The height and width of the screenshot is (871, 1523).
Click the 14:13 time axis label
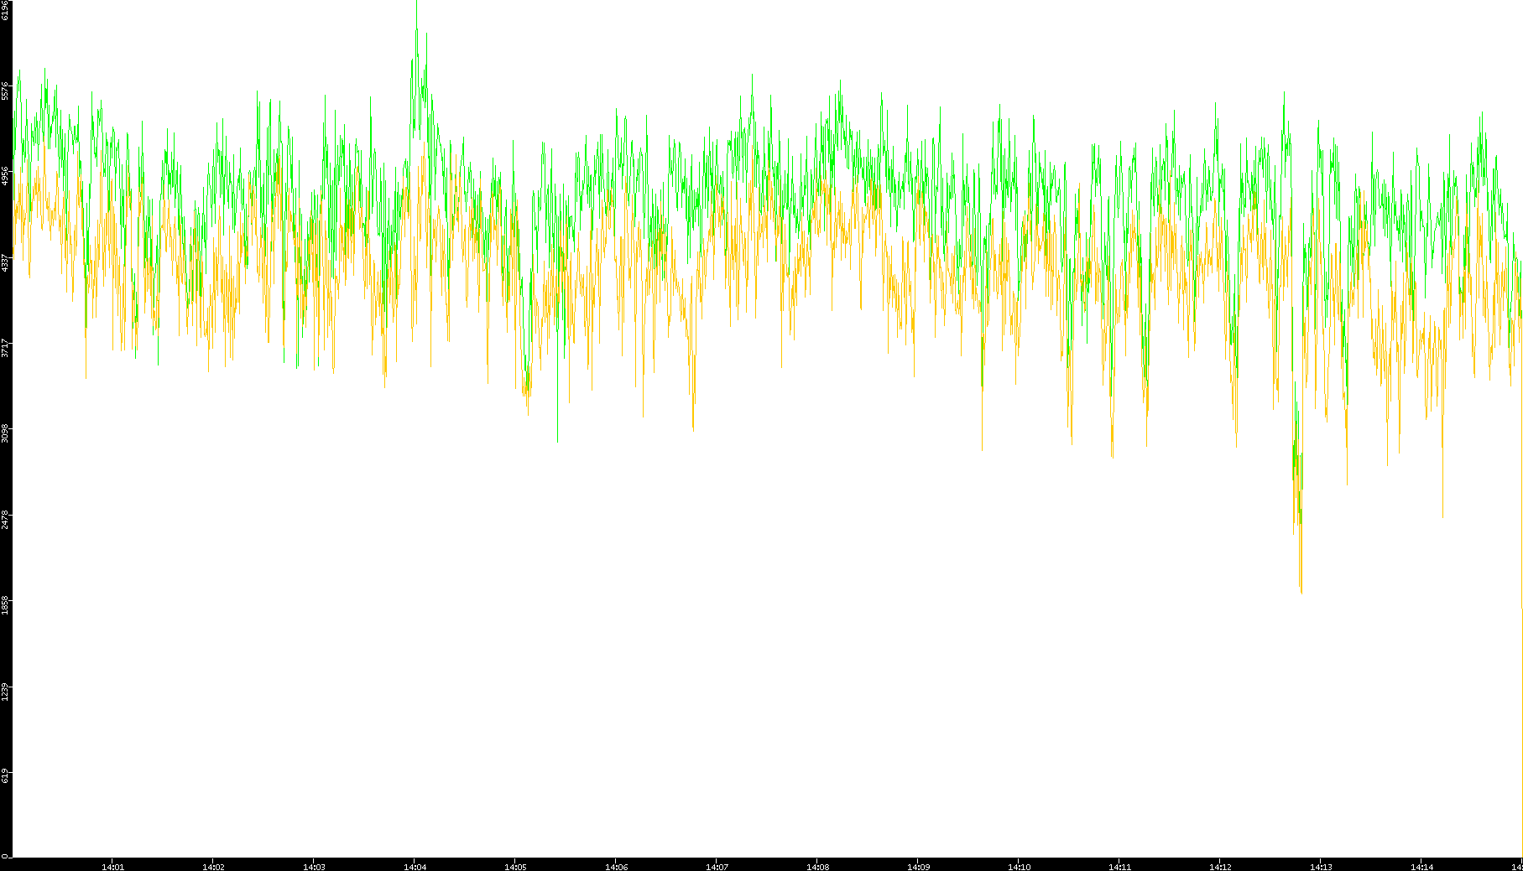click(x=1321, y=866)
